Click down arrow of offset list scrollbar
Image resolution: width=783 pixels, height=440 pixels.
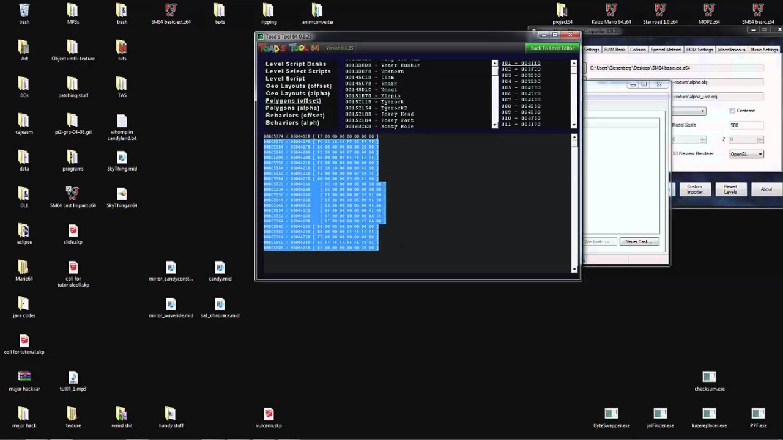coord(574,125)
